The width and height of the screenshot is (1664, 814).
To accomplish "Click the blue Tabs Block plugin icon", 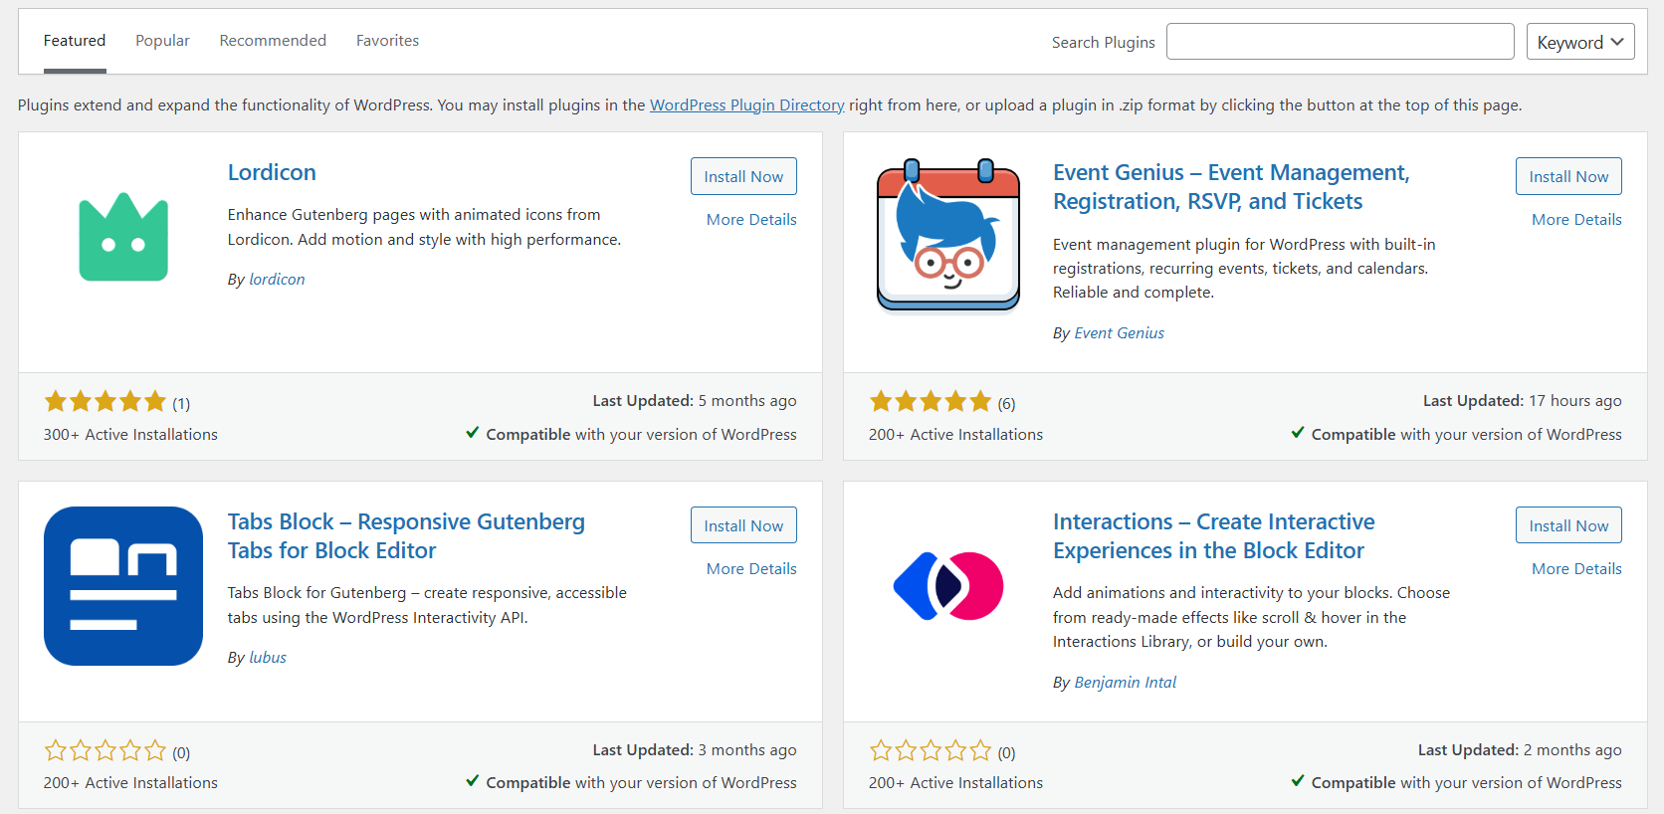I will (x=123, y=586).
